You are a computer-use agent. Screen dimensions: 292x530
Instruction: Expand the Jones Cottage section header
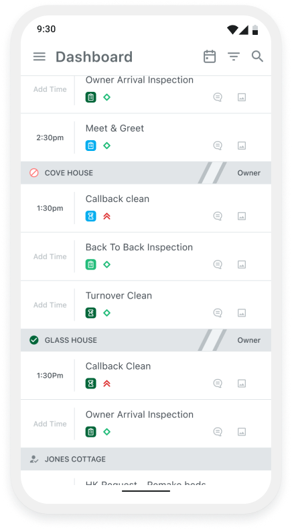click(146, 459)
